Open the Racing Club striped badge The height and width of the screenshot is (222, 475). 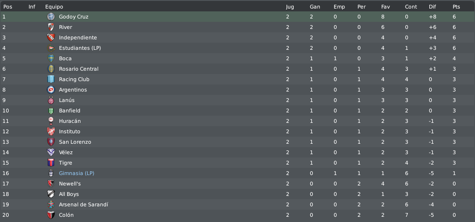coord(51,79)
